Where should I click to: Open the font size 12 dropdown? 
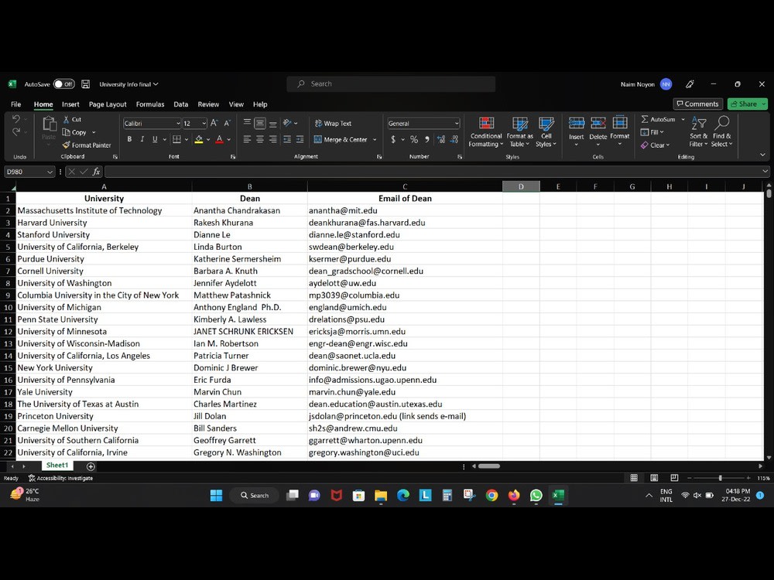204,123
